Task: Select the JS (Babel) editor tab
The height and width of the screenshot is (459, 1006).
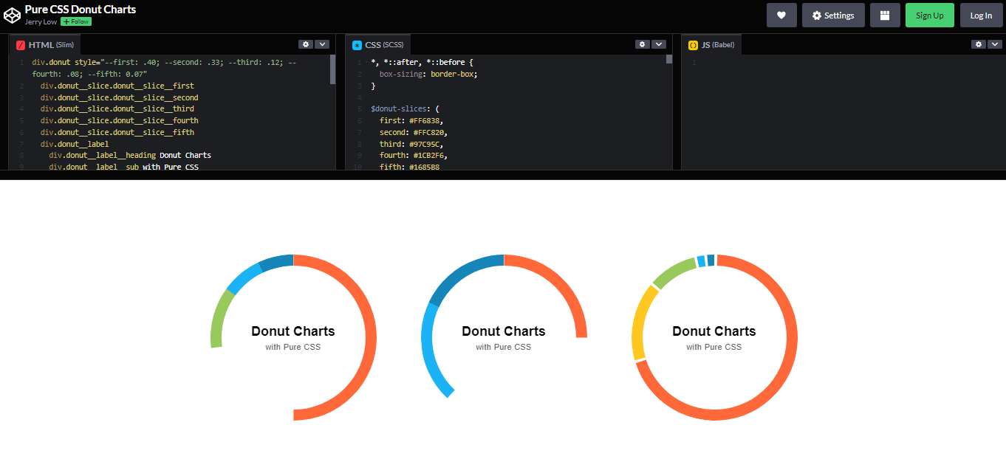Action: [x=713, y=45]
